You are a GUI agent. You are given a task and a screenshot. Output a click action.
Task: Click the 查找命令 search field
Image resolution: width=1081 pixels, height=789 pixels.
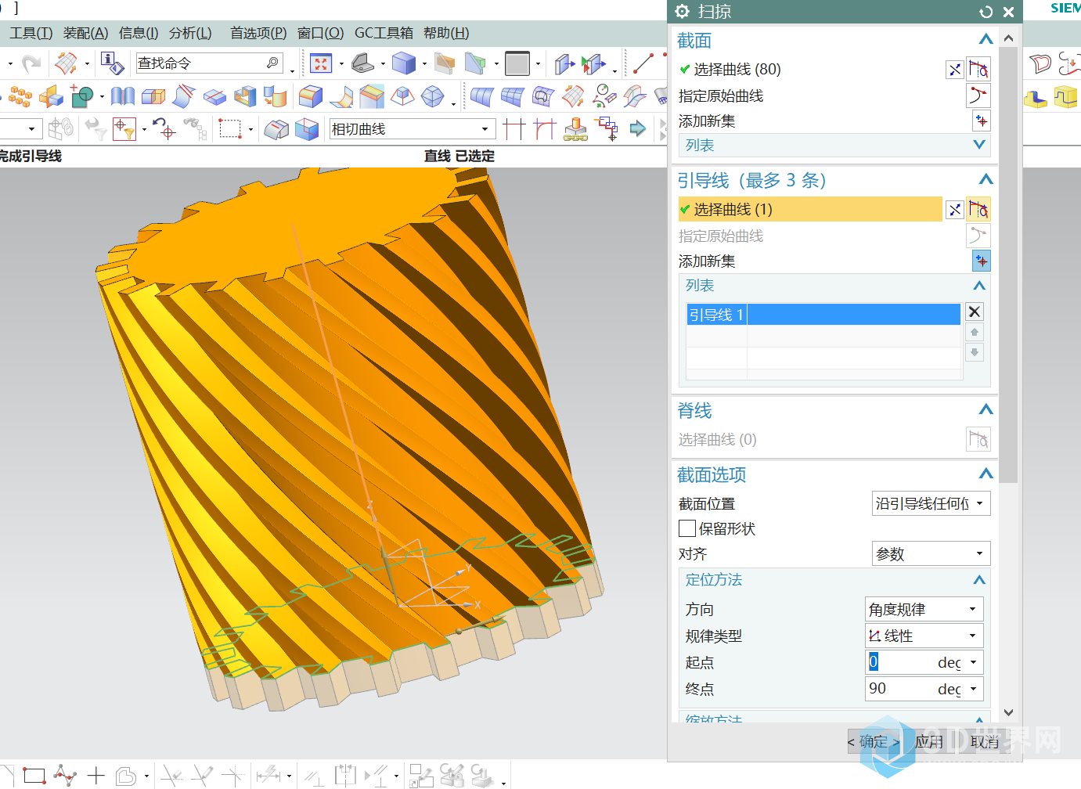(209, 63)
